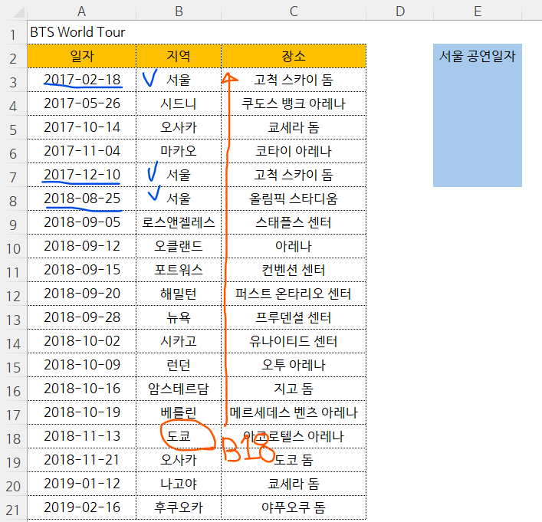This screenshot has width=542, height=522.
Task: Select date cell 2017-10-14
Action: [81, 127]
